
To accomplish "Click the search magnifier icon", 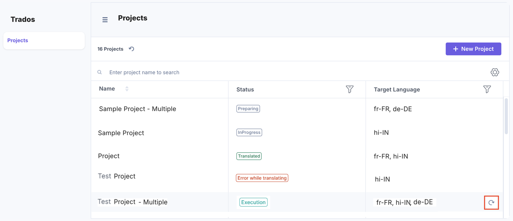I will [x=100, y=72].
